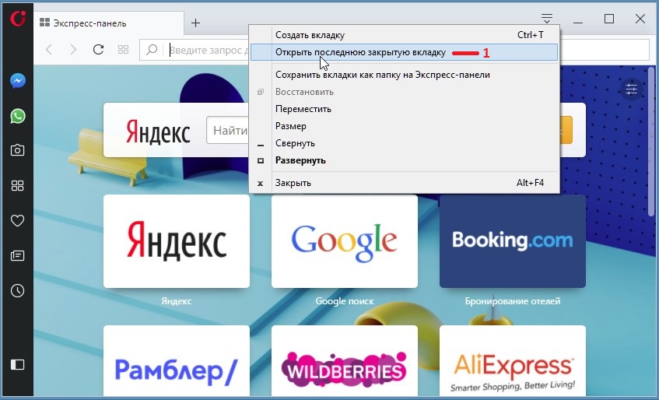Open WhatsApp in the sidebar
Screen dimensions: 659x400
[x=18, y=116]
